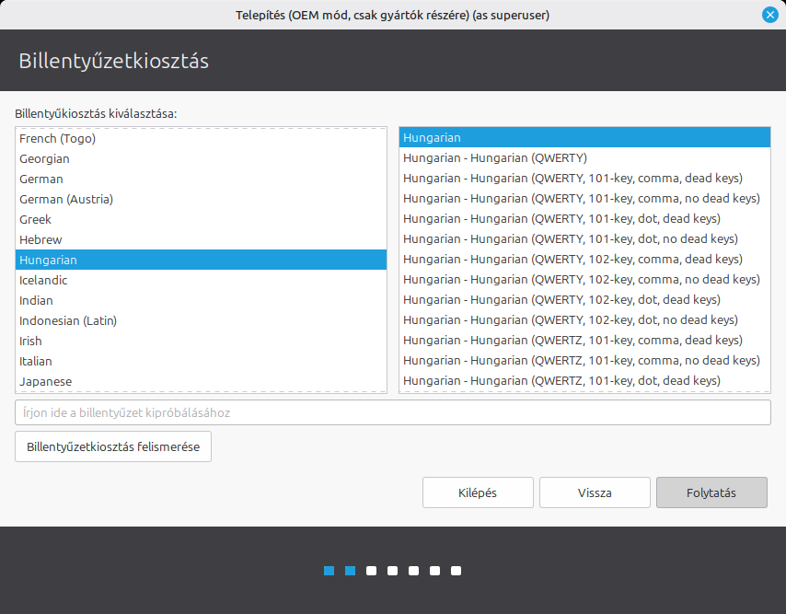
Task: Click the Folytatás button to continue
Action: (x=711, y=492)
